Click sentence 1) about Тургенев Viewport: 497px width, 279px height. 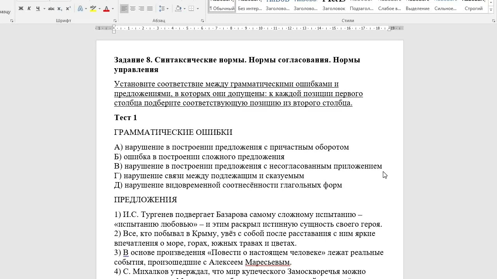pyautogui.click(x=248, y=219)
